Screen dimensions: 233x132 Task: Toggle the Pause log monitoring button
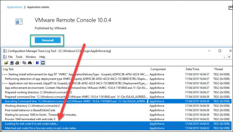pos(37,63)
